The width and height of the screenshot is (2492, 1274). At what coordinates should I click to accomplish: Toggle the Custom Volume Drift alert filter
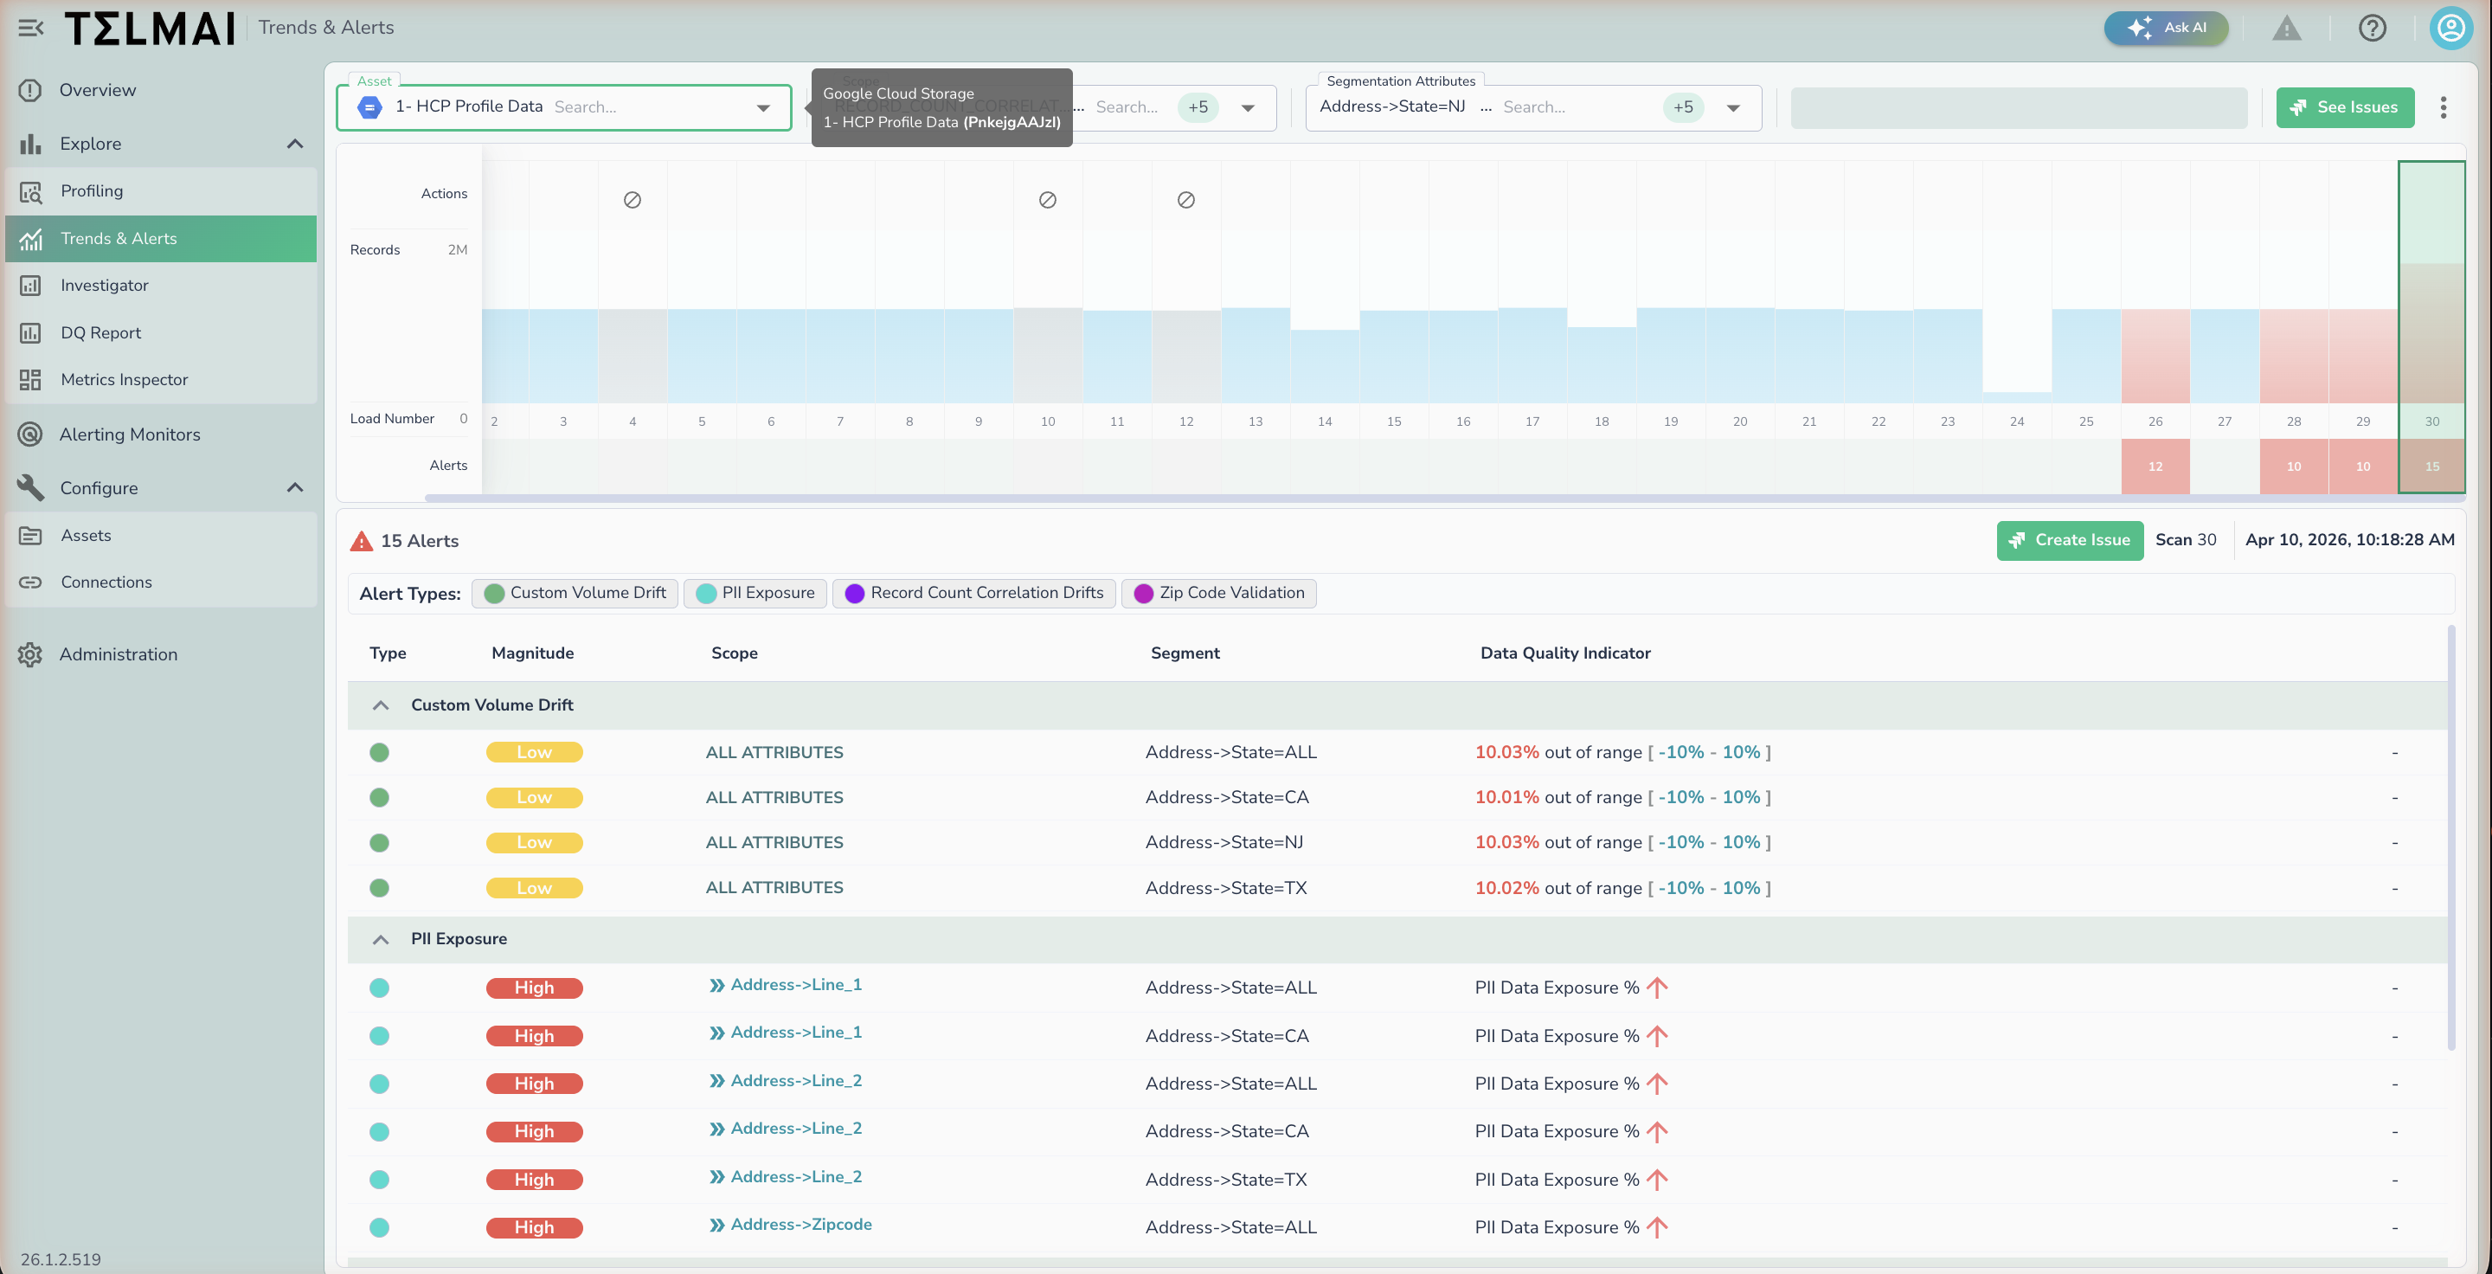coord(574,593)
